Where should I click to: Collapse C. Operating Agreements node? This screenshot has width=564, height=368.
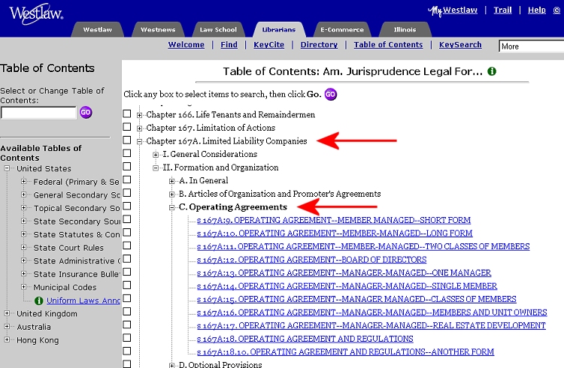pos(172,207)
